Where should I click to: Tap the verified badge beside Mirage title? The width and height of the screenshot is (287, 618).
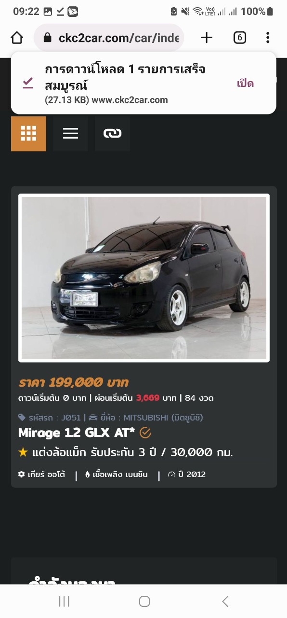tap(145, 433)
